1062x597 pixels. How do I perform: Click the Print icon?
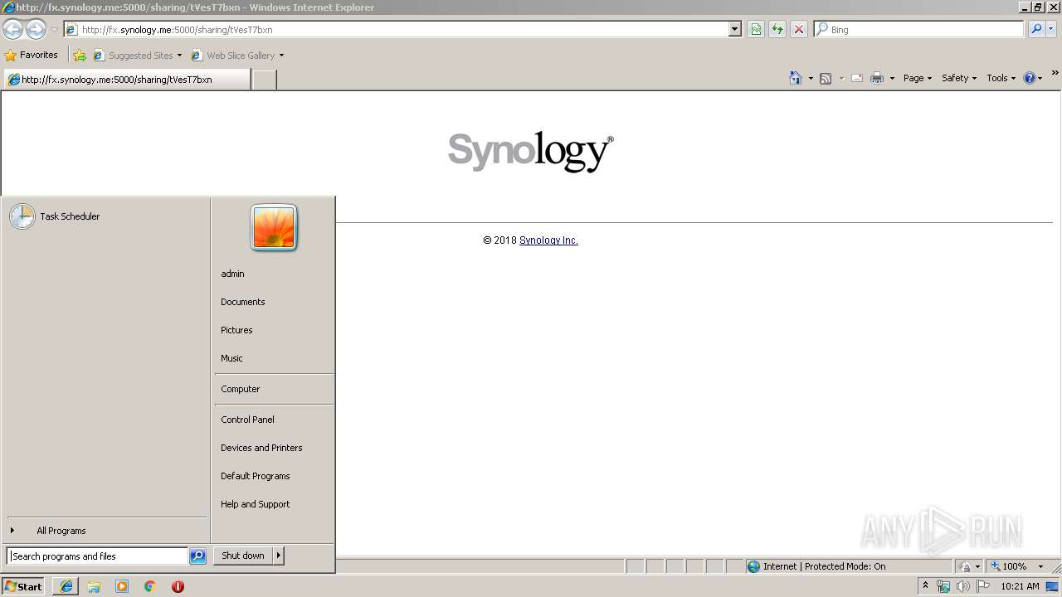coord(877,78)
